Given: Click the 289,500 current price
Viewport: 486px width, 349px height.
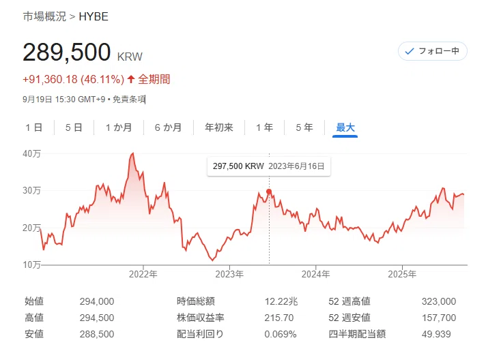Looking at the screenshot, I should (x=67, y=52).
